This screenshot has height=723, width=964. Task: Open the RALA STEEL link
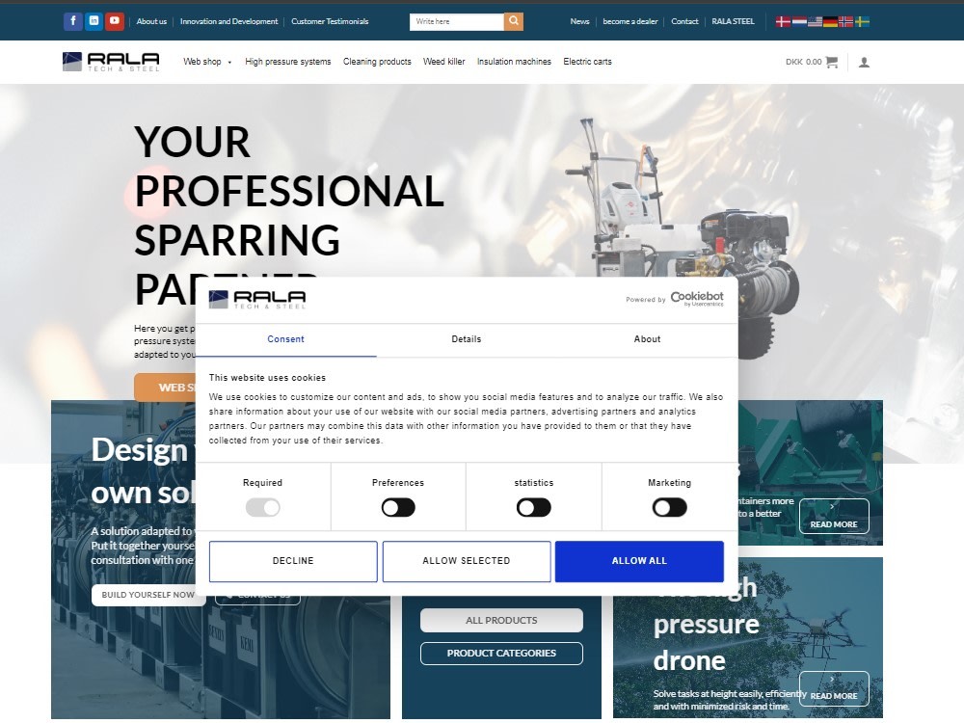733,21
